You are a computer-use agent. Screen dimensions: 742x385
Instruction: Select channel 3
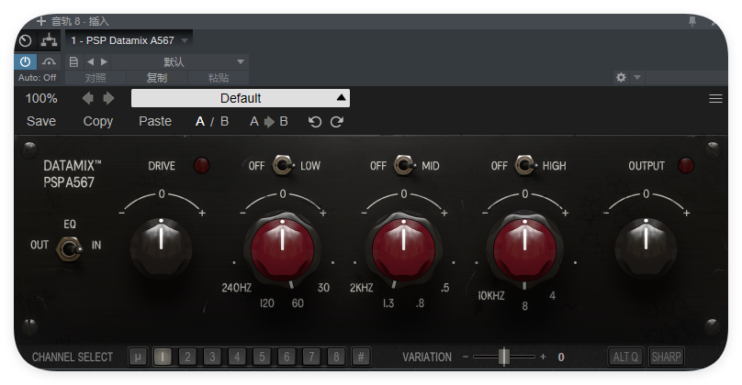(212, 357)
